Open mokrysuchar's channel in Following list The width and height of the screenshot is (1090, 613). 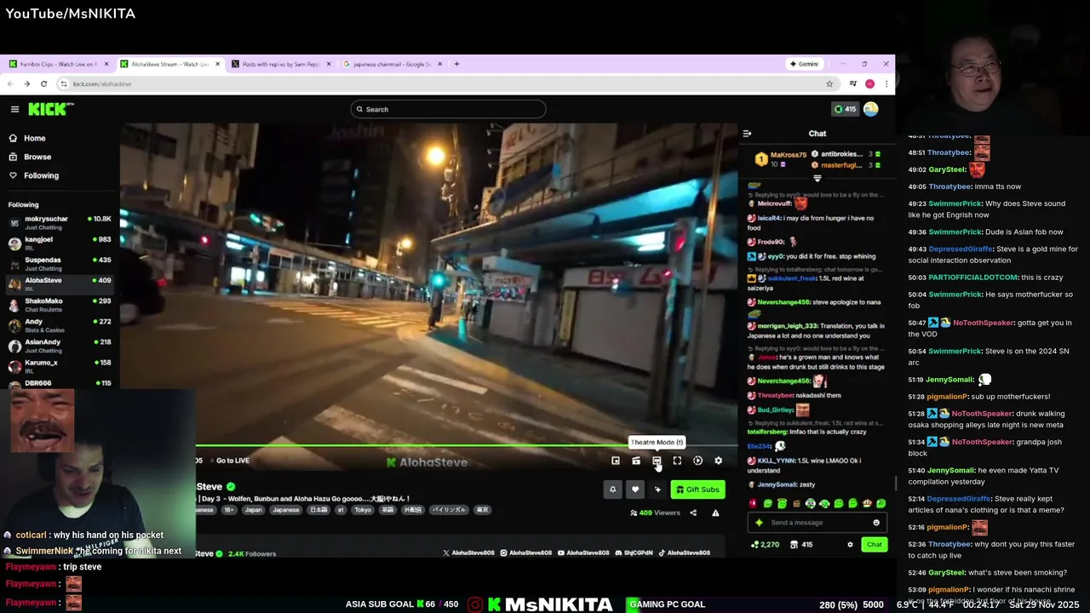coord(60,222)
